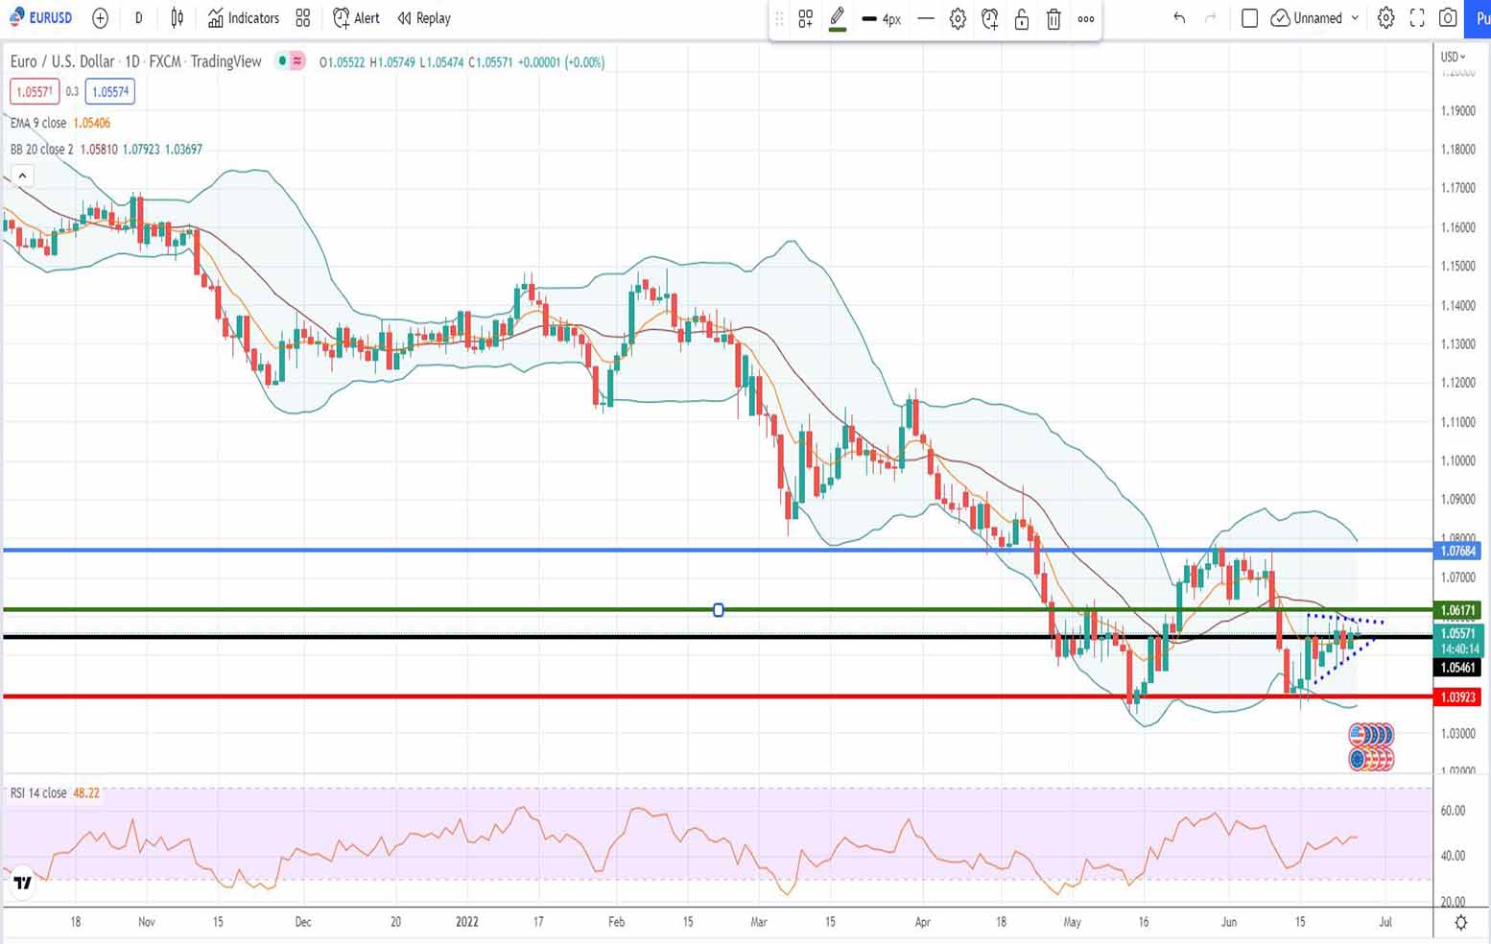Open indicator templates grid icon
The image size is (1491, 944).
pos(303,18)
